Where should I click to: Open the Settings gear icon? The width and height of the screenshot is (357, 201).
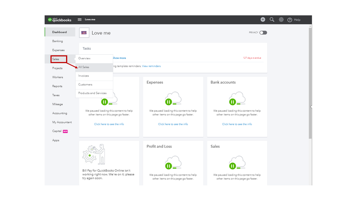[x=281, y=20]
